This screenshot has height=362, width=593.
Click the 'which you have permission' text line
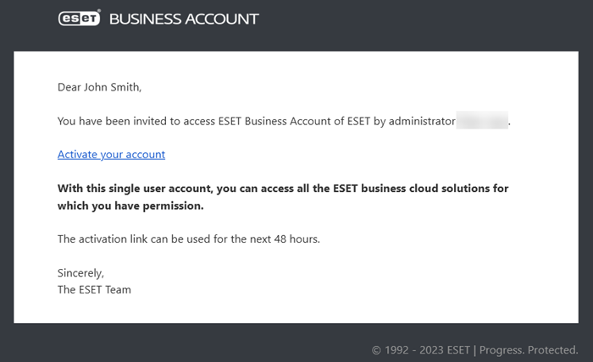pyautogui.click(x=130, y=206)
